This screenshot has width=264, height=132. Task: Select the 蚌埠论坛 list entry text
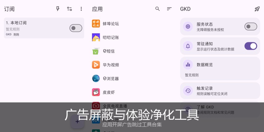tap(111, 24)
